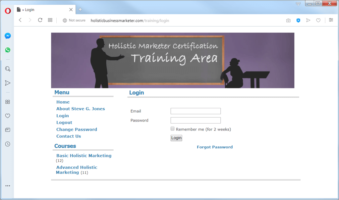339x200 pixels.
Task: Focus the Email input field
Action: click(196, 111)
